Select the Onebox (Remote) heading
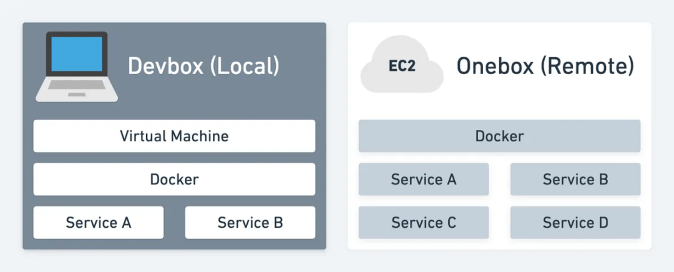The height and width of the screenshot is (272, 674). pos(545,65)
